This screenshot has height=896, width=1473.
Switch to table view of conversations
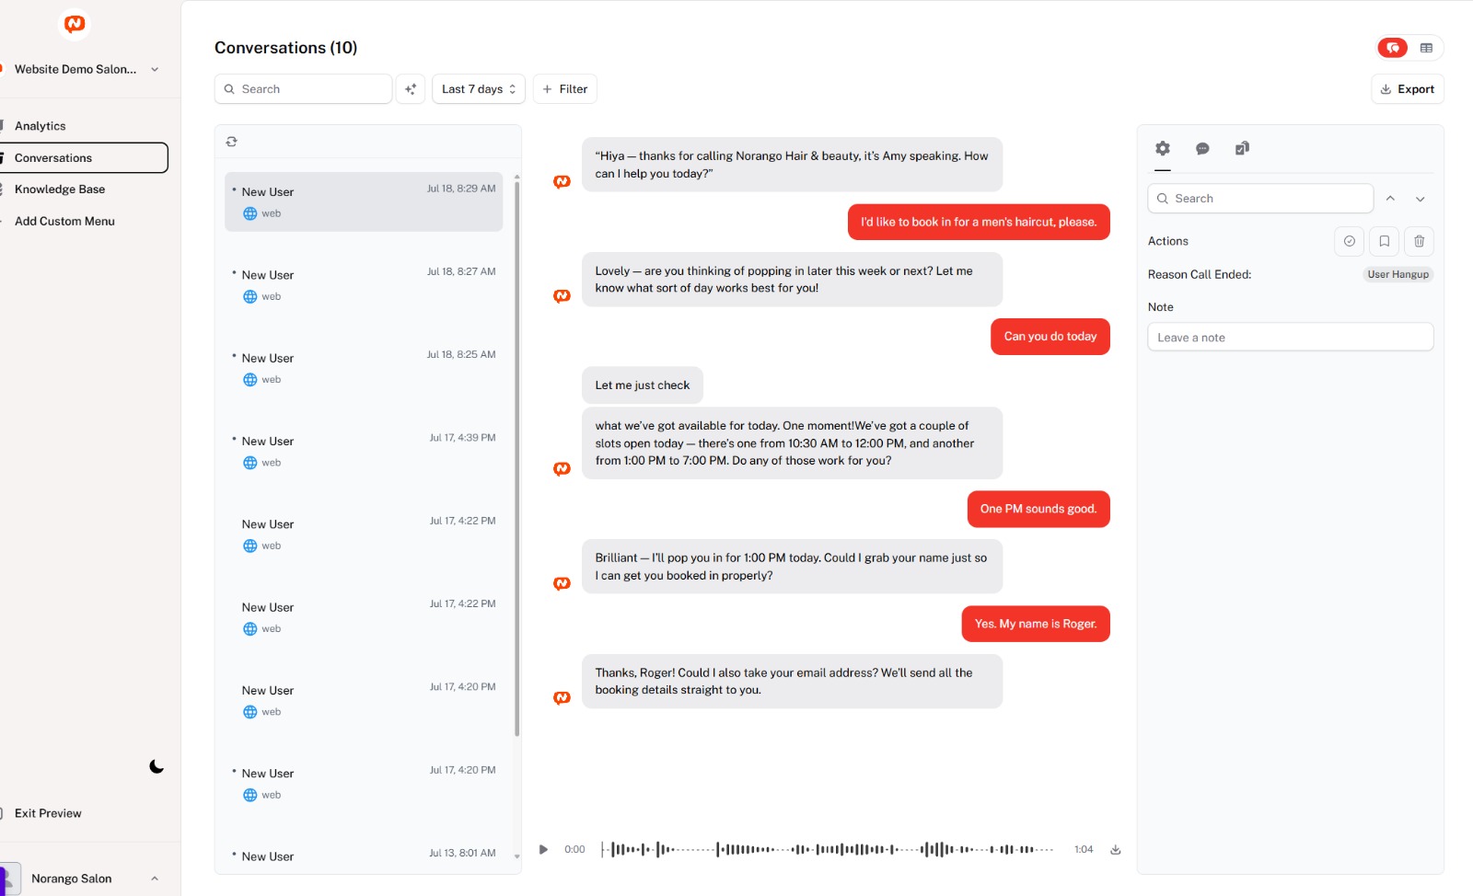pos(1428,47)
